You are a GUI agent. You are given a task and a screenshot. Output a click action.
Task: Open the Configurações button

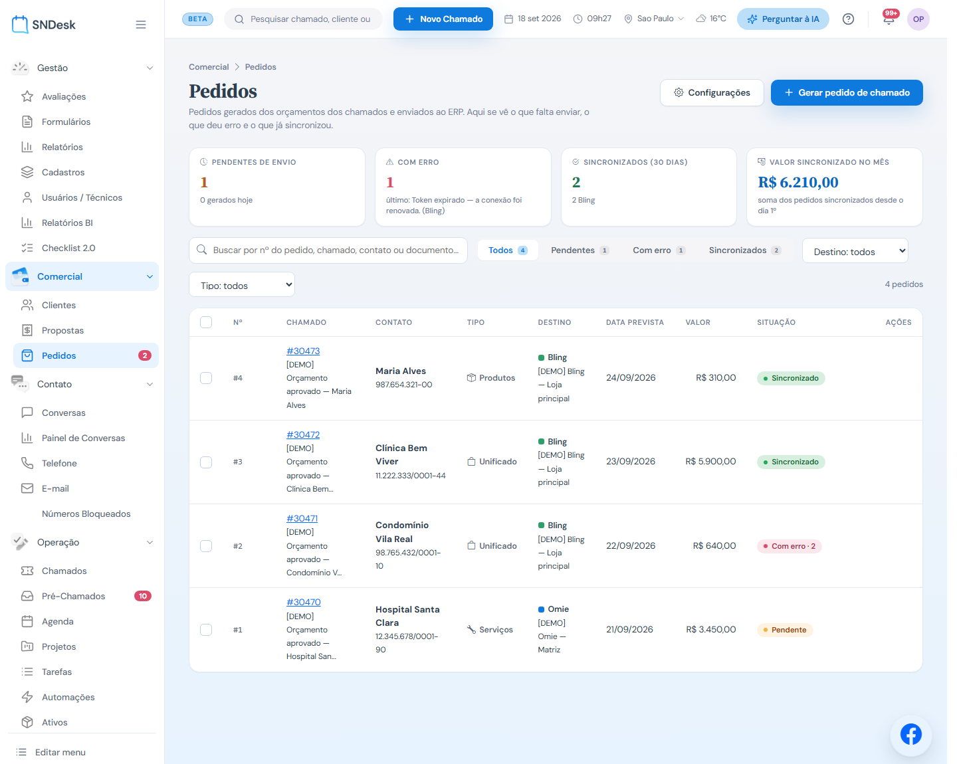coord(712,92)
